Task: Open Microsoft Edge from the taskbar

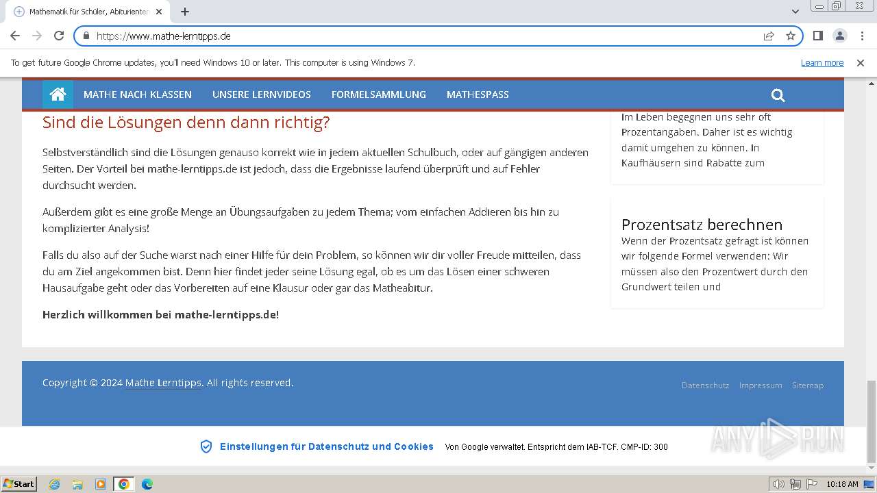Action: coord(147,484)
